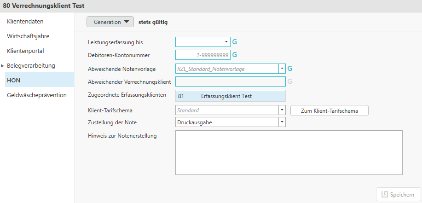The height and width of the screenshot is (203, 422).
Task: Select Klientenportal in the sidebar
Action: click(25, 51)
